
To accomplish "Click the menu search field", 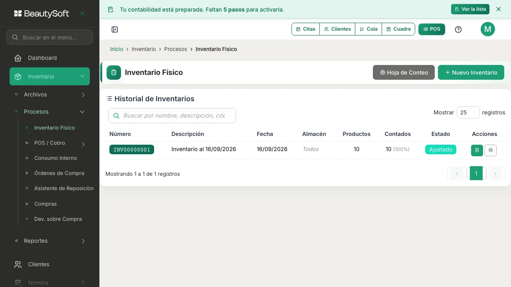I will 50,37.
